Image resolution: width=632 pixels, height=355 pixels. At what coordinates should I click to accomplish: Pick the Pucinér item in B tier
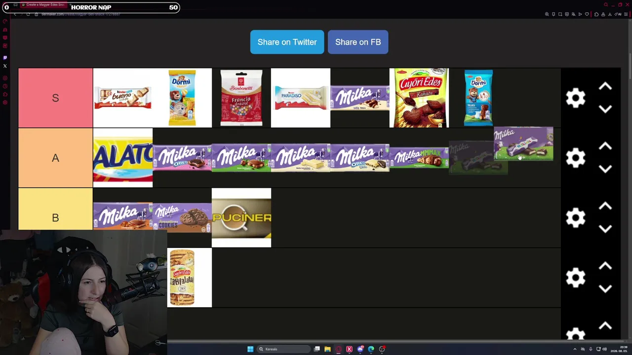[x=241, y=217]
